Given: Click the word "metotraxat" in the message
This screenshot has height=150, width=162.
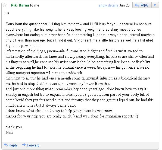Looking at the screenshot, I should (x=65, y=68).
